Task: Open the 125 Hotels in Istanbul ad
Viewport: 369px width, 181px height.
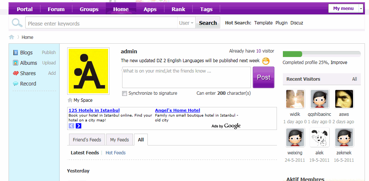Action: pos(94,110)
